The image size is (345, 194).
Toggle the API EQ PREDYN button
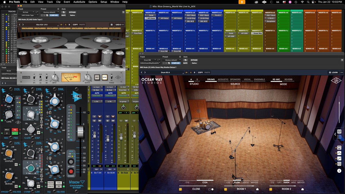pyautogui.click(x=51, y=183)
